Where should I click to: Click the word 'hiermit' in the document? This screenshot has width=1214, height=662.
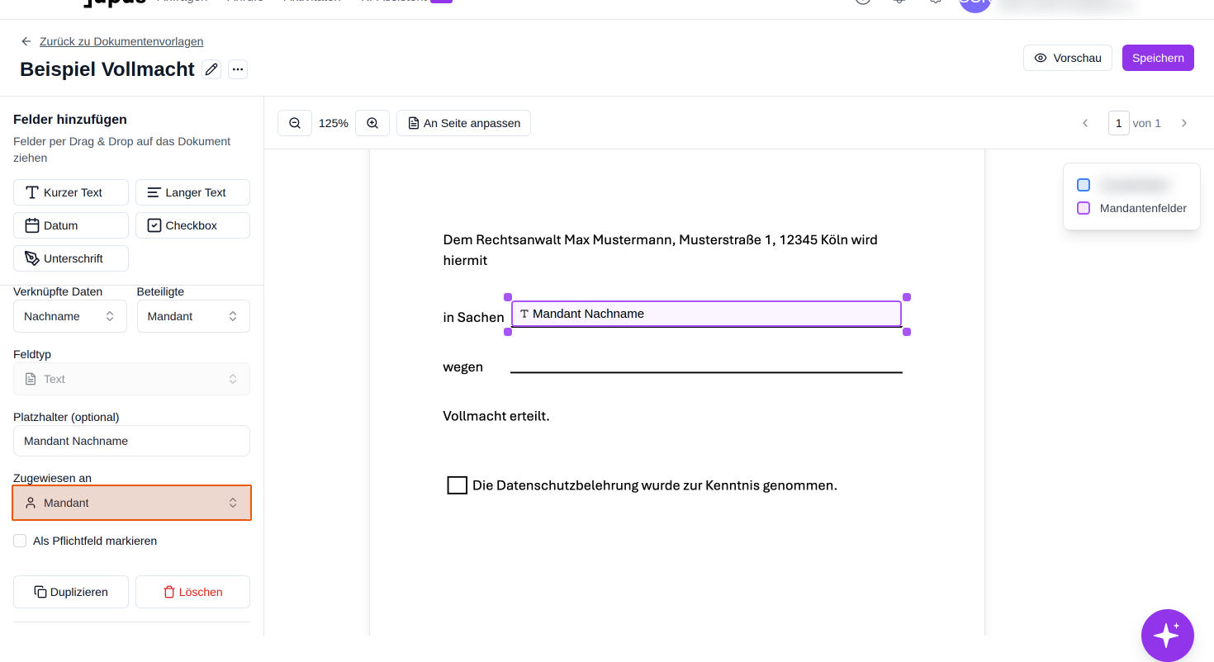465,261
